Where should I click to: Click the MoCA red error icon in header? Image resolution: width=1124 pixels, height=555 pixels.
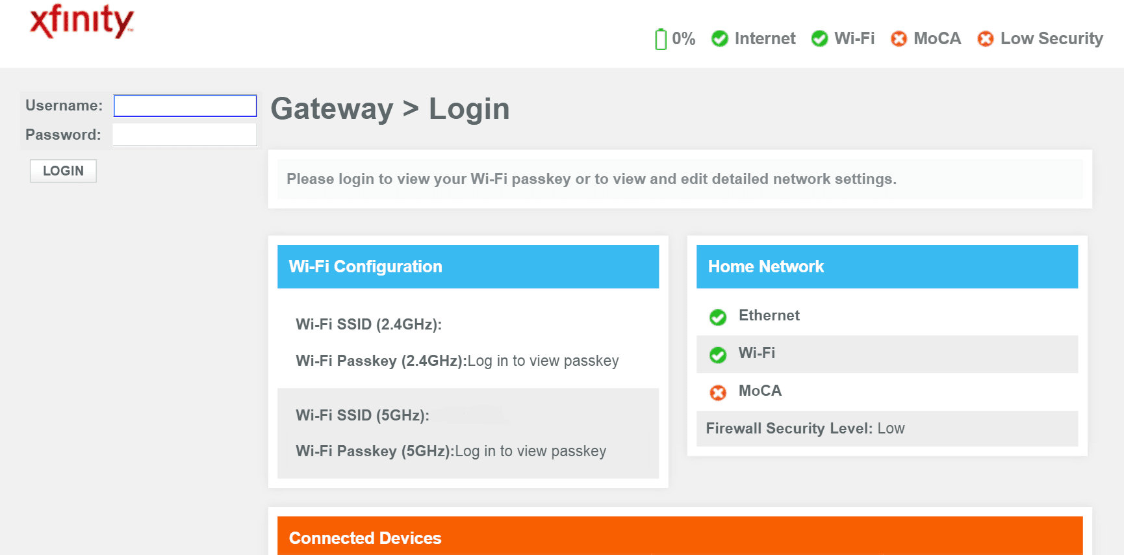899,39
